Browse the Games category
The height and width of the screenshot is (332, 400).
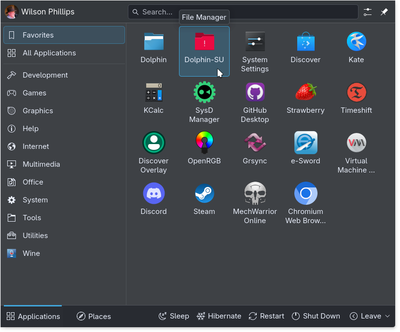(64, 93)
